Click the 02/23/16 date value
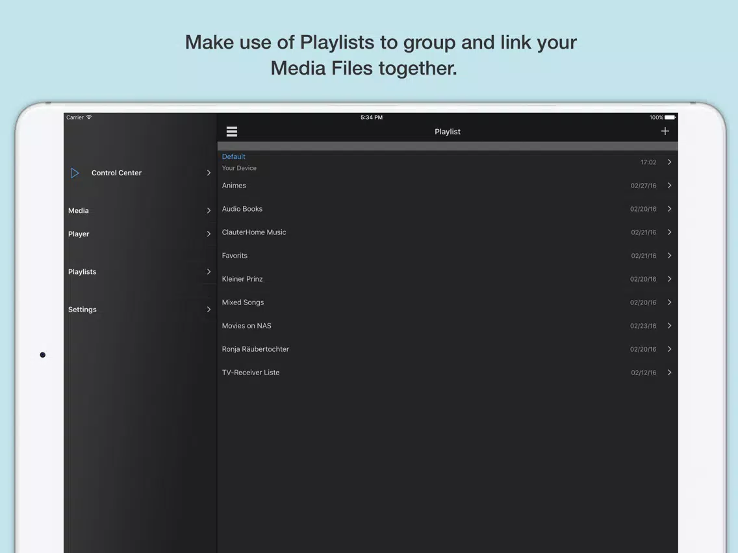 643,326
